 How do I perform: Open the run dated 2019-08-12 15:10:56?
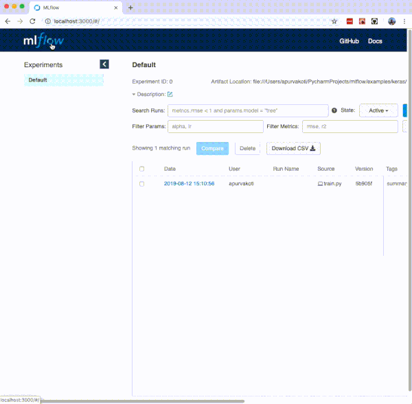[x=189, y=184]
